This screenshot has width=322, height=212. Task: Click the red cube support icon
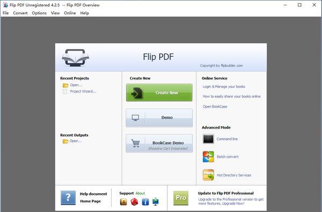(x=134, y=202)
